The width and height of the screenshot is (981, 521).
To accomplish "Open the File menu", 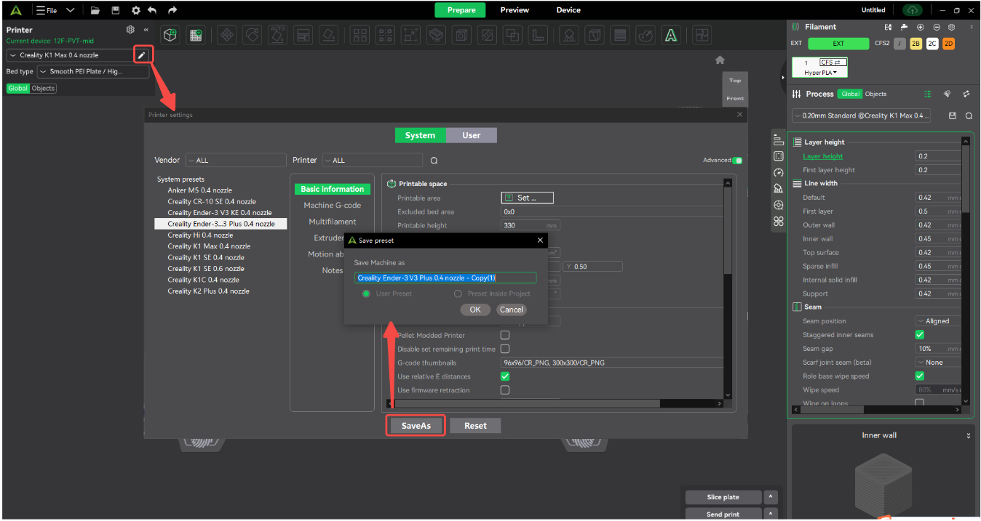I will point(47,10).
